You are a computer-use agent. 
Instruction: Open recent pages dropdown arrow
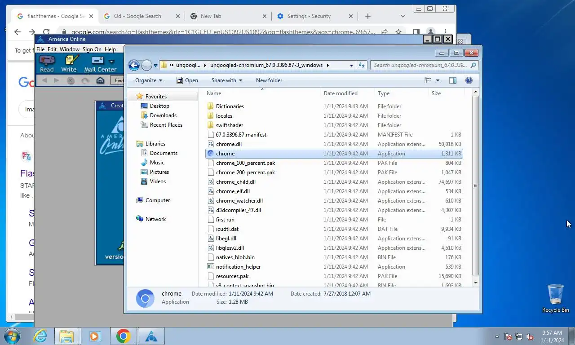coord(156,65)
